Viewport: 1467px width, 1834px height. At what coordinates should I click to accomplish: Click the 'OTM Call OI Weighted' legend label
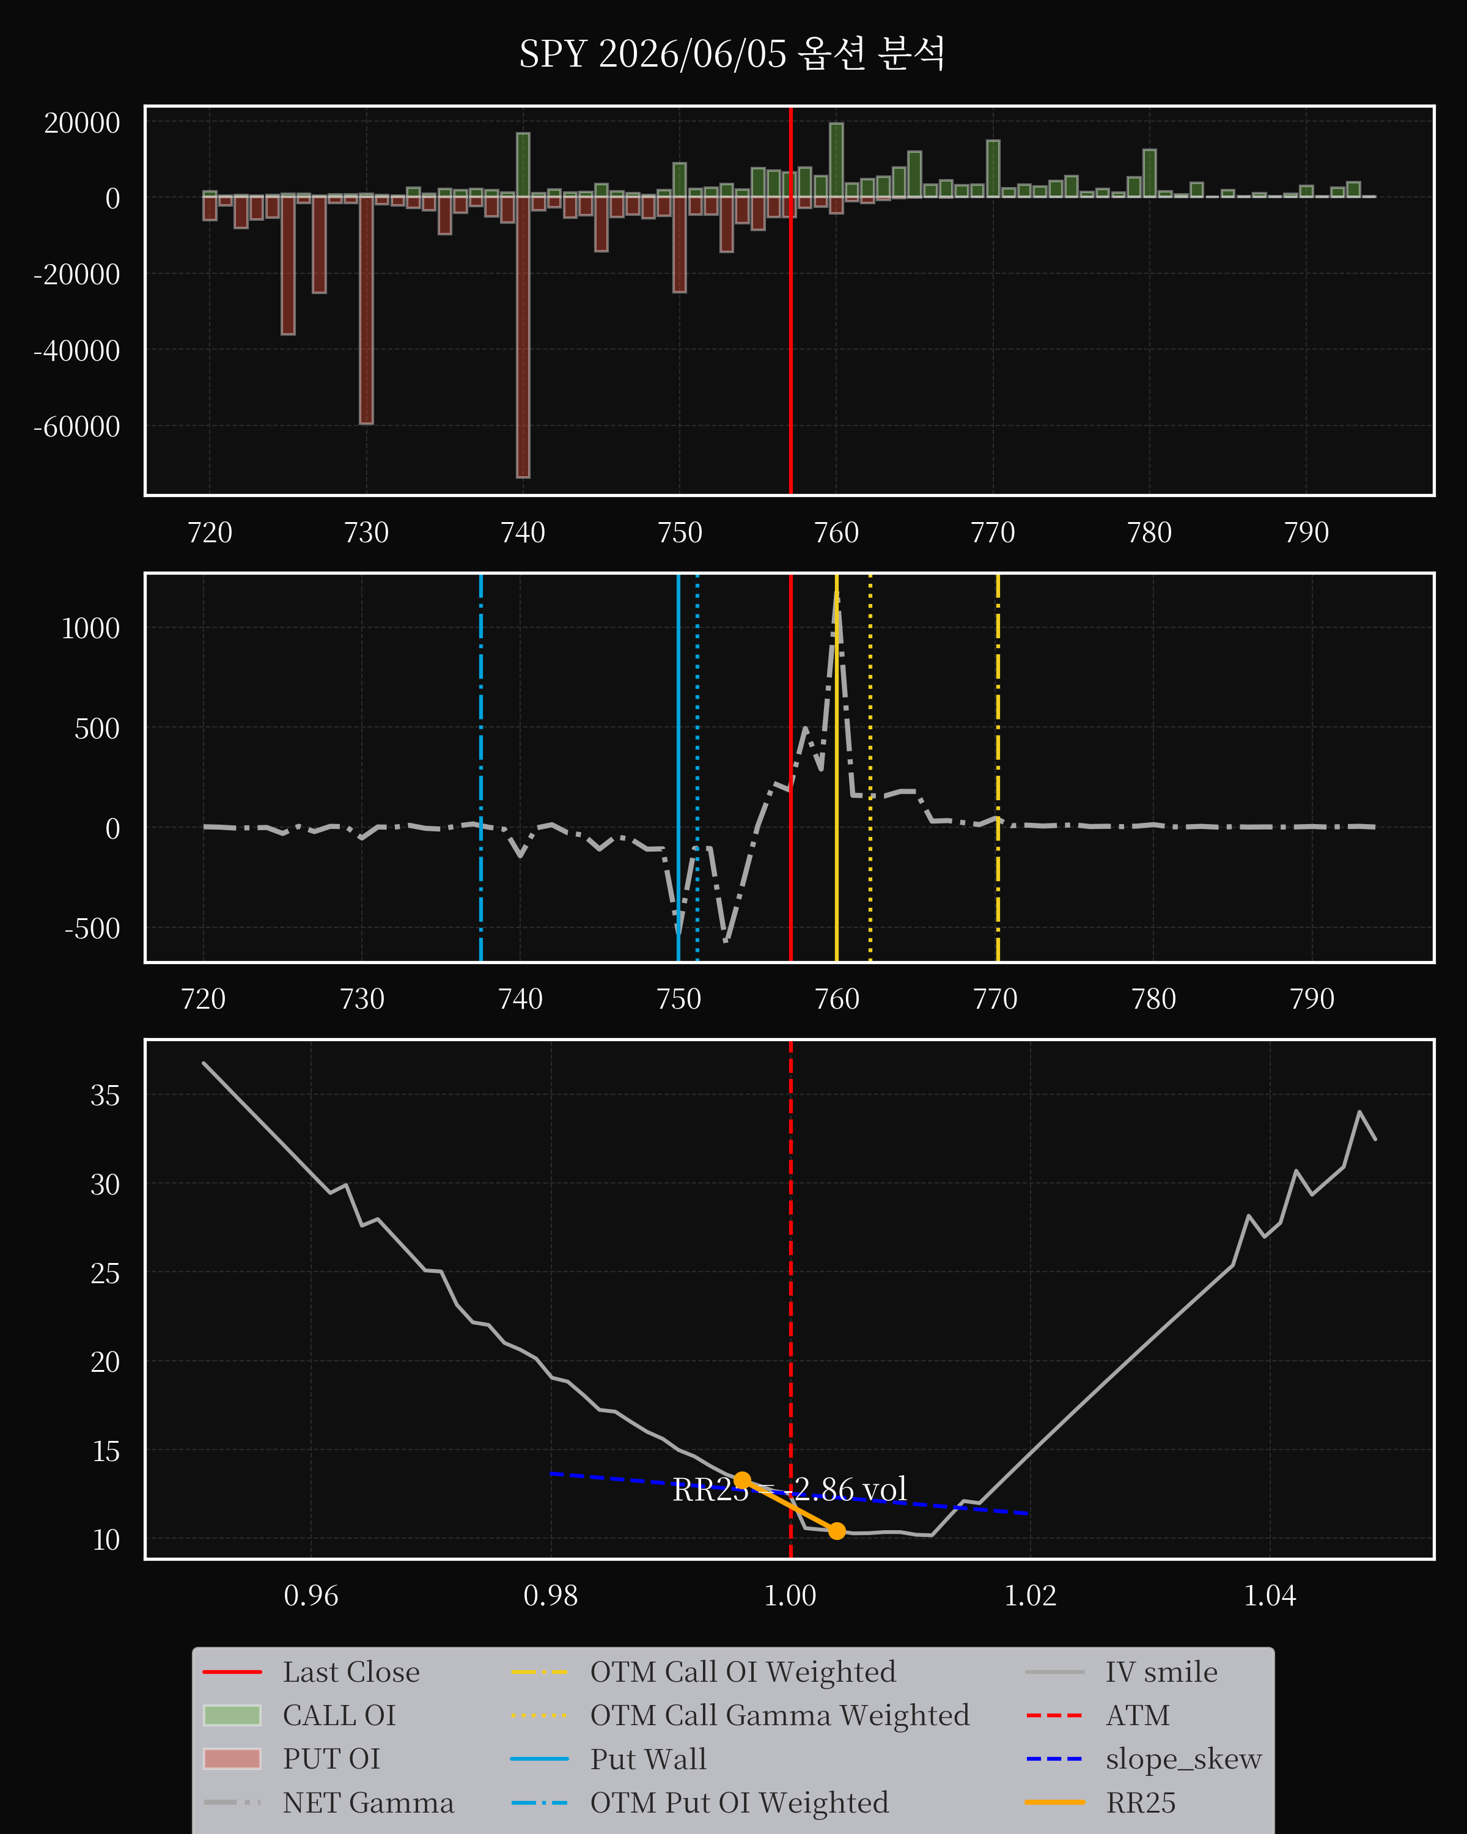pyautogui.click(x=743, y=1673)
